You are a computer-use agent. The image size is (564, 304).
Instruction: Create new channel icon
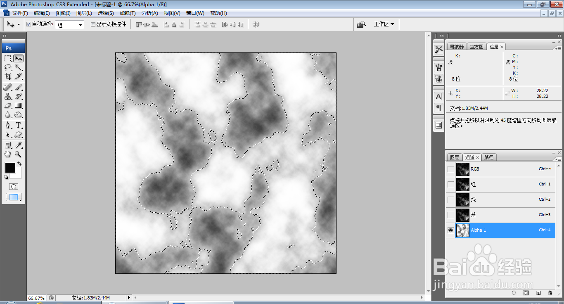(538, 293)
